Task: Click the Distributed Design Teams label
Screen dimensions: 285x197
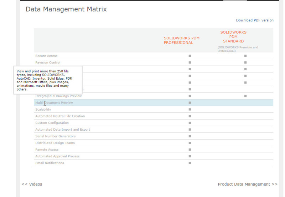Action: point(55,143)
